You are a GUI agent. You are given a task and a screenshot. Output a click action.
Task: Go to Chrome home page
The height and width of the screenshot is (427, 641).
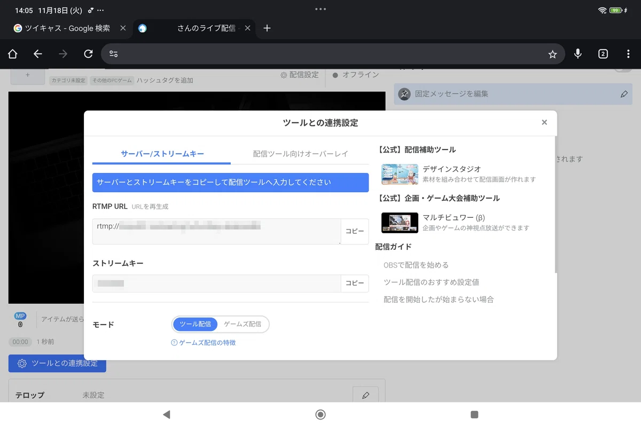pyautogui.click(x=12, y=54)
